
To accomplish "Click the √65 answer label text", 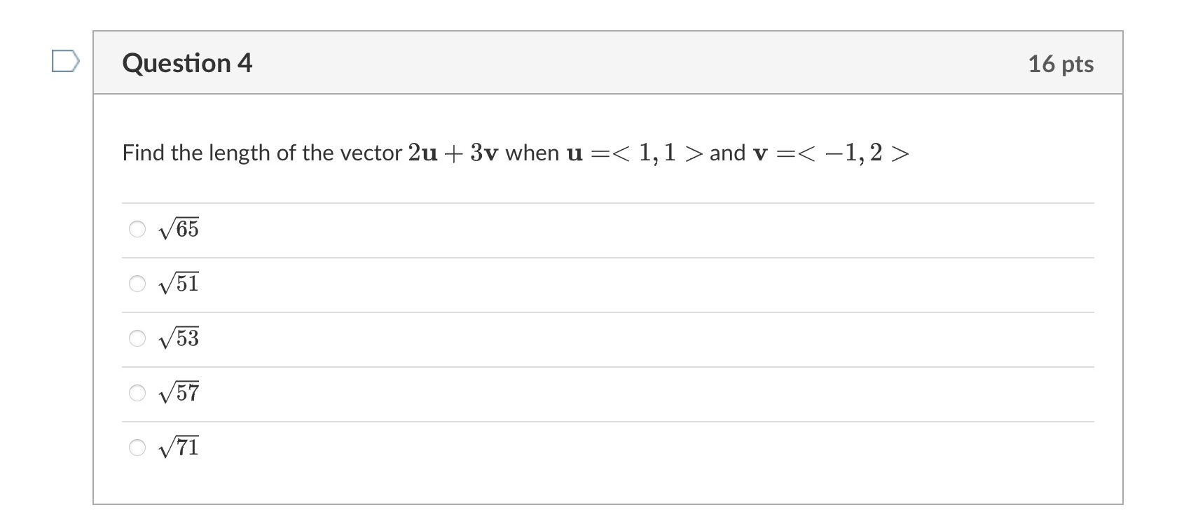I will pos(179,229).
